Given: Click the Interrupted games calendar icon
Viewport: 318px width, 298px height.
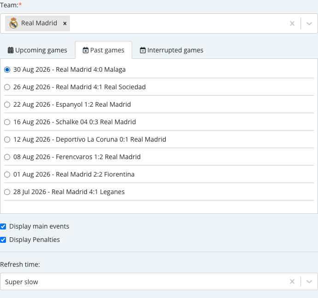Looking at the screenshot, I should pos(143,50).
